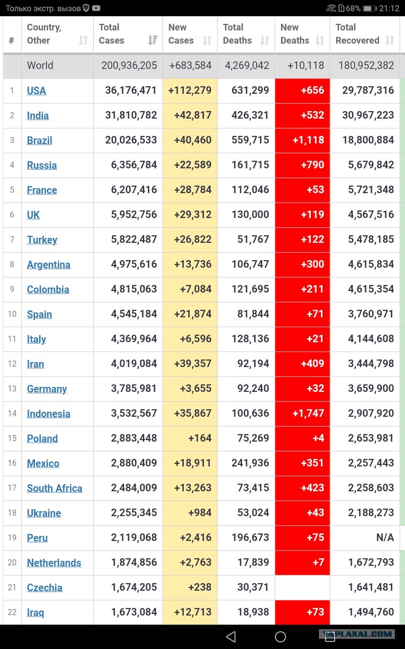Follow the Netherlands link
The image size is (405, 649).
(x=54, y=563)
